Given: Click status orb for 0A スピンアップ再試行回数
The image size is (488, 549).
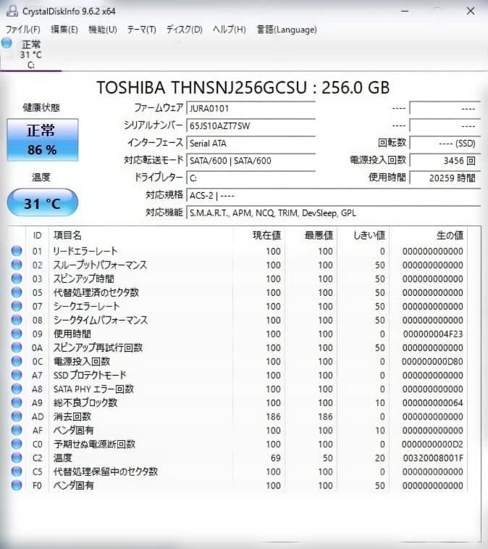Looking at the screenshot, I should pos(17,347).
